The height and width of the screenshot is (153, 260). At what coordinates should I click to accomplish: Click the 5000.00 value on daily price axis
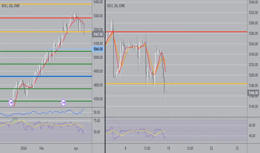[98, 57]
